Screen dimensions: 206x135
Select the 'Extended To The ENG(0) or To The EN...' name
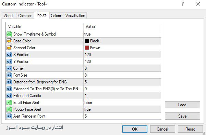[x=47, y=89]
